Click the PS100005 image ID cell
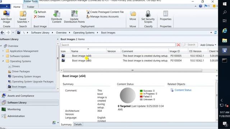This screenshot has height=129, width=230. [176, 56]
